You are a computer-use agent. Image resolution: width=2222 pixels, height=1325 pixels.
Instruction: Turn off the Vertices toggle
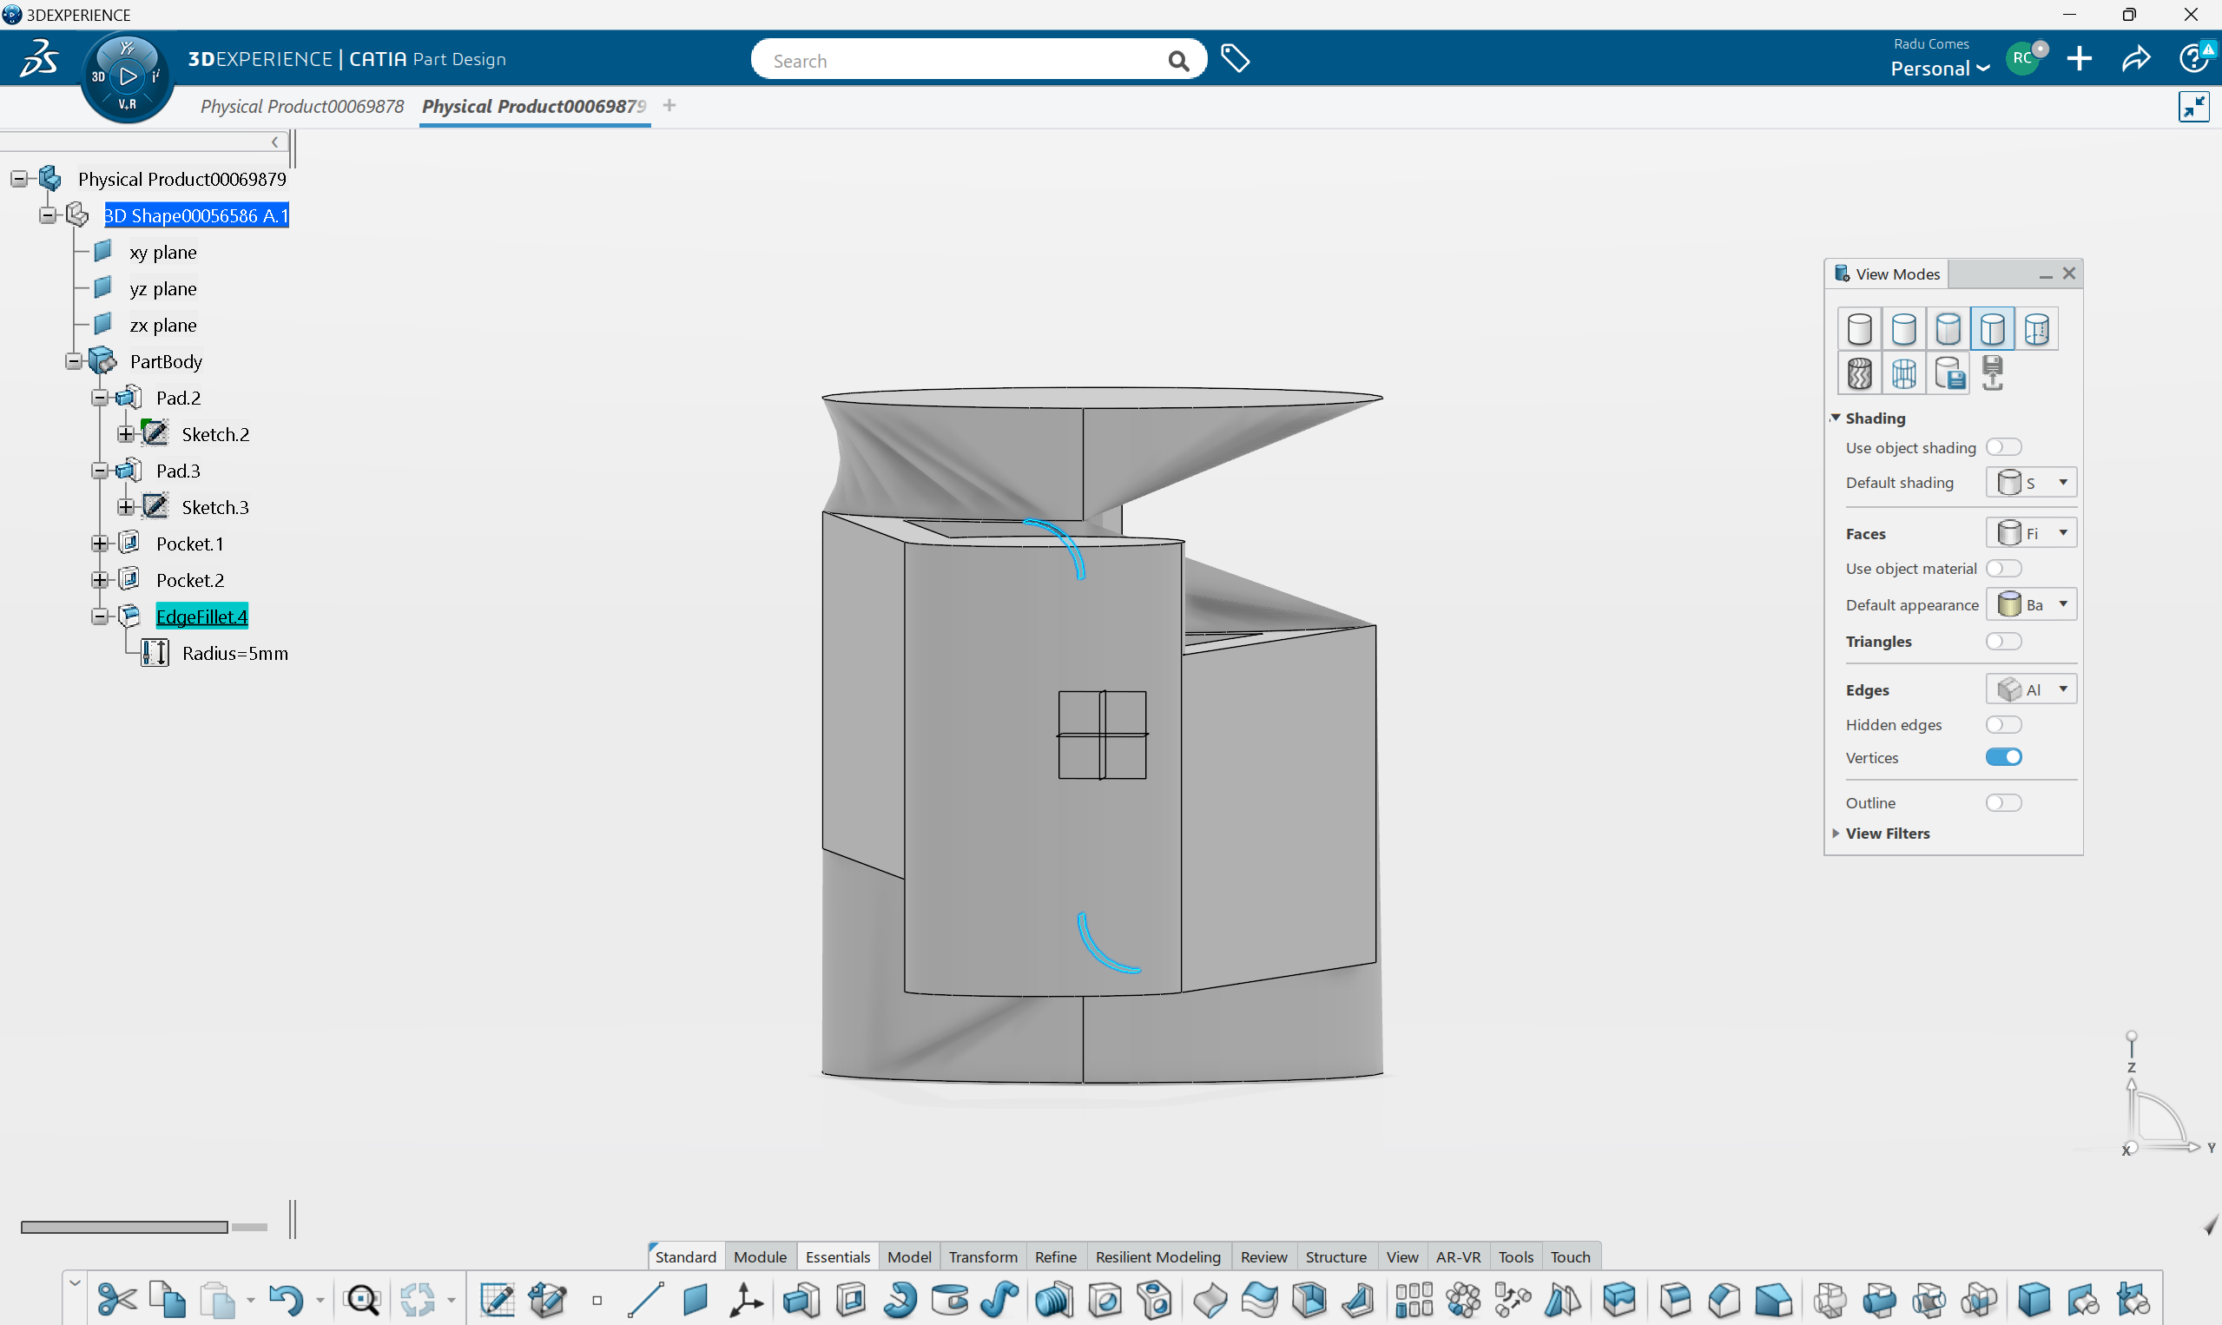point(2003,757)
